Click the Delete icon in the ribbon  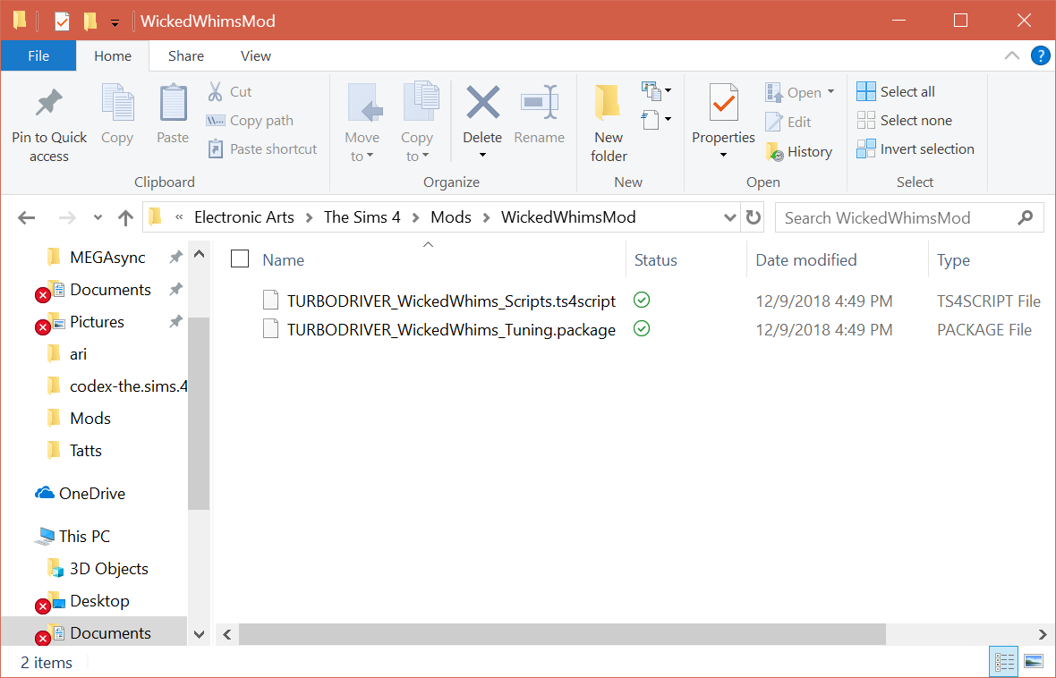point(482,103)
